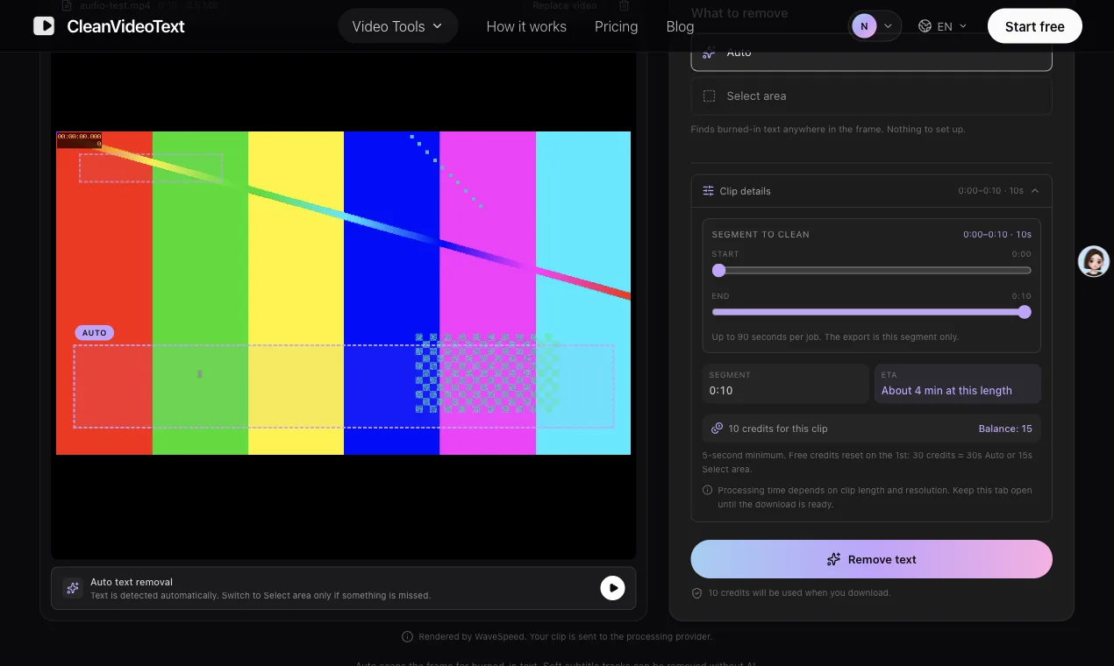Click the 10 credits for this clip text

click(x=778, y=429)
